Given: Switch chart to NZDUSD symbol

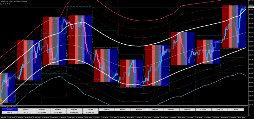Looking at the screenshot, I should click(x=139, y=110).
